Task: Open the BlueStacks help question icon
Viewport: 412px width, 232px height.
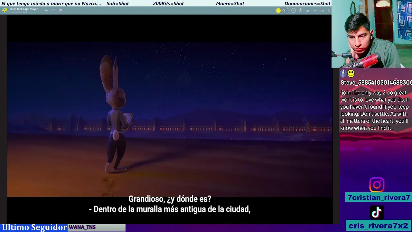Action: [x=301, y=11]
